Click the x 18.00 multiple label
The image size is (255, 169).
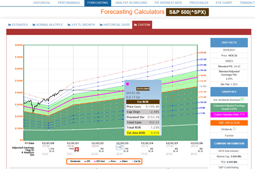point(202,75)
